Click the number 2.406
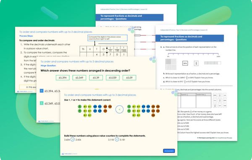Image resolution: width=252 pixels, height=160 pixels. (x=78, y=140)
